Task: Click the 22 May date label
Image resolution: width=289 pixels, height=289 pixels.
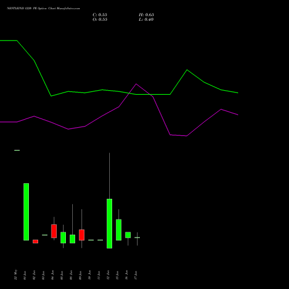Action: point(16,275)
